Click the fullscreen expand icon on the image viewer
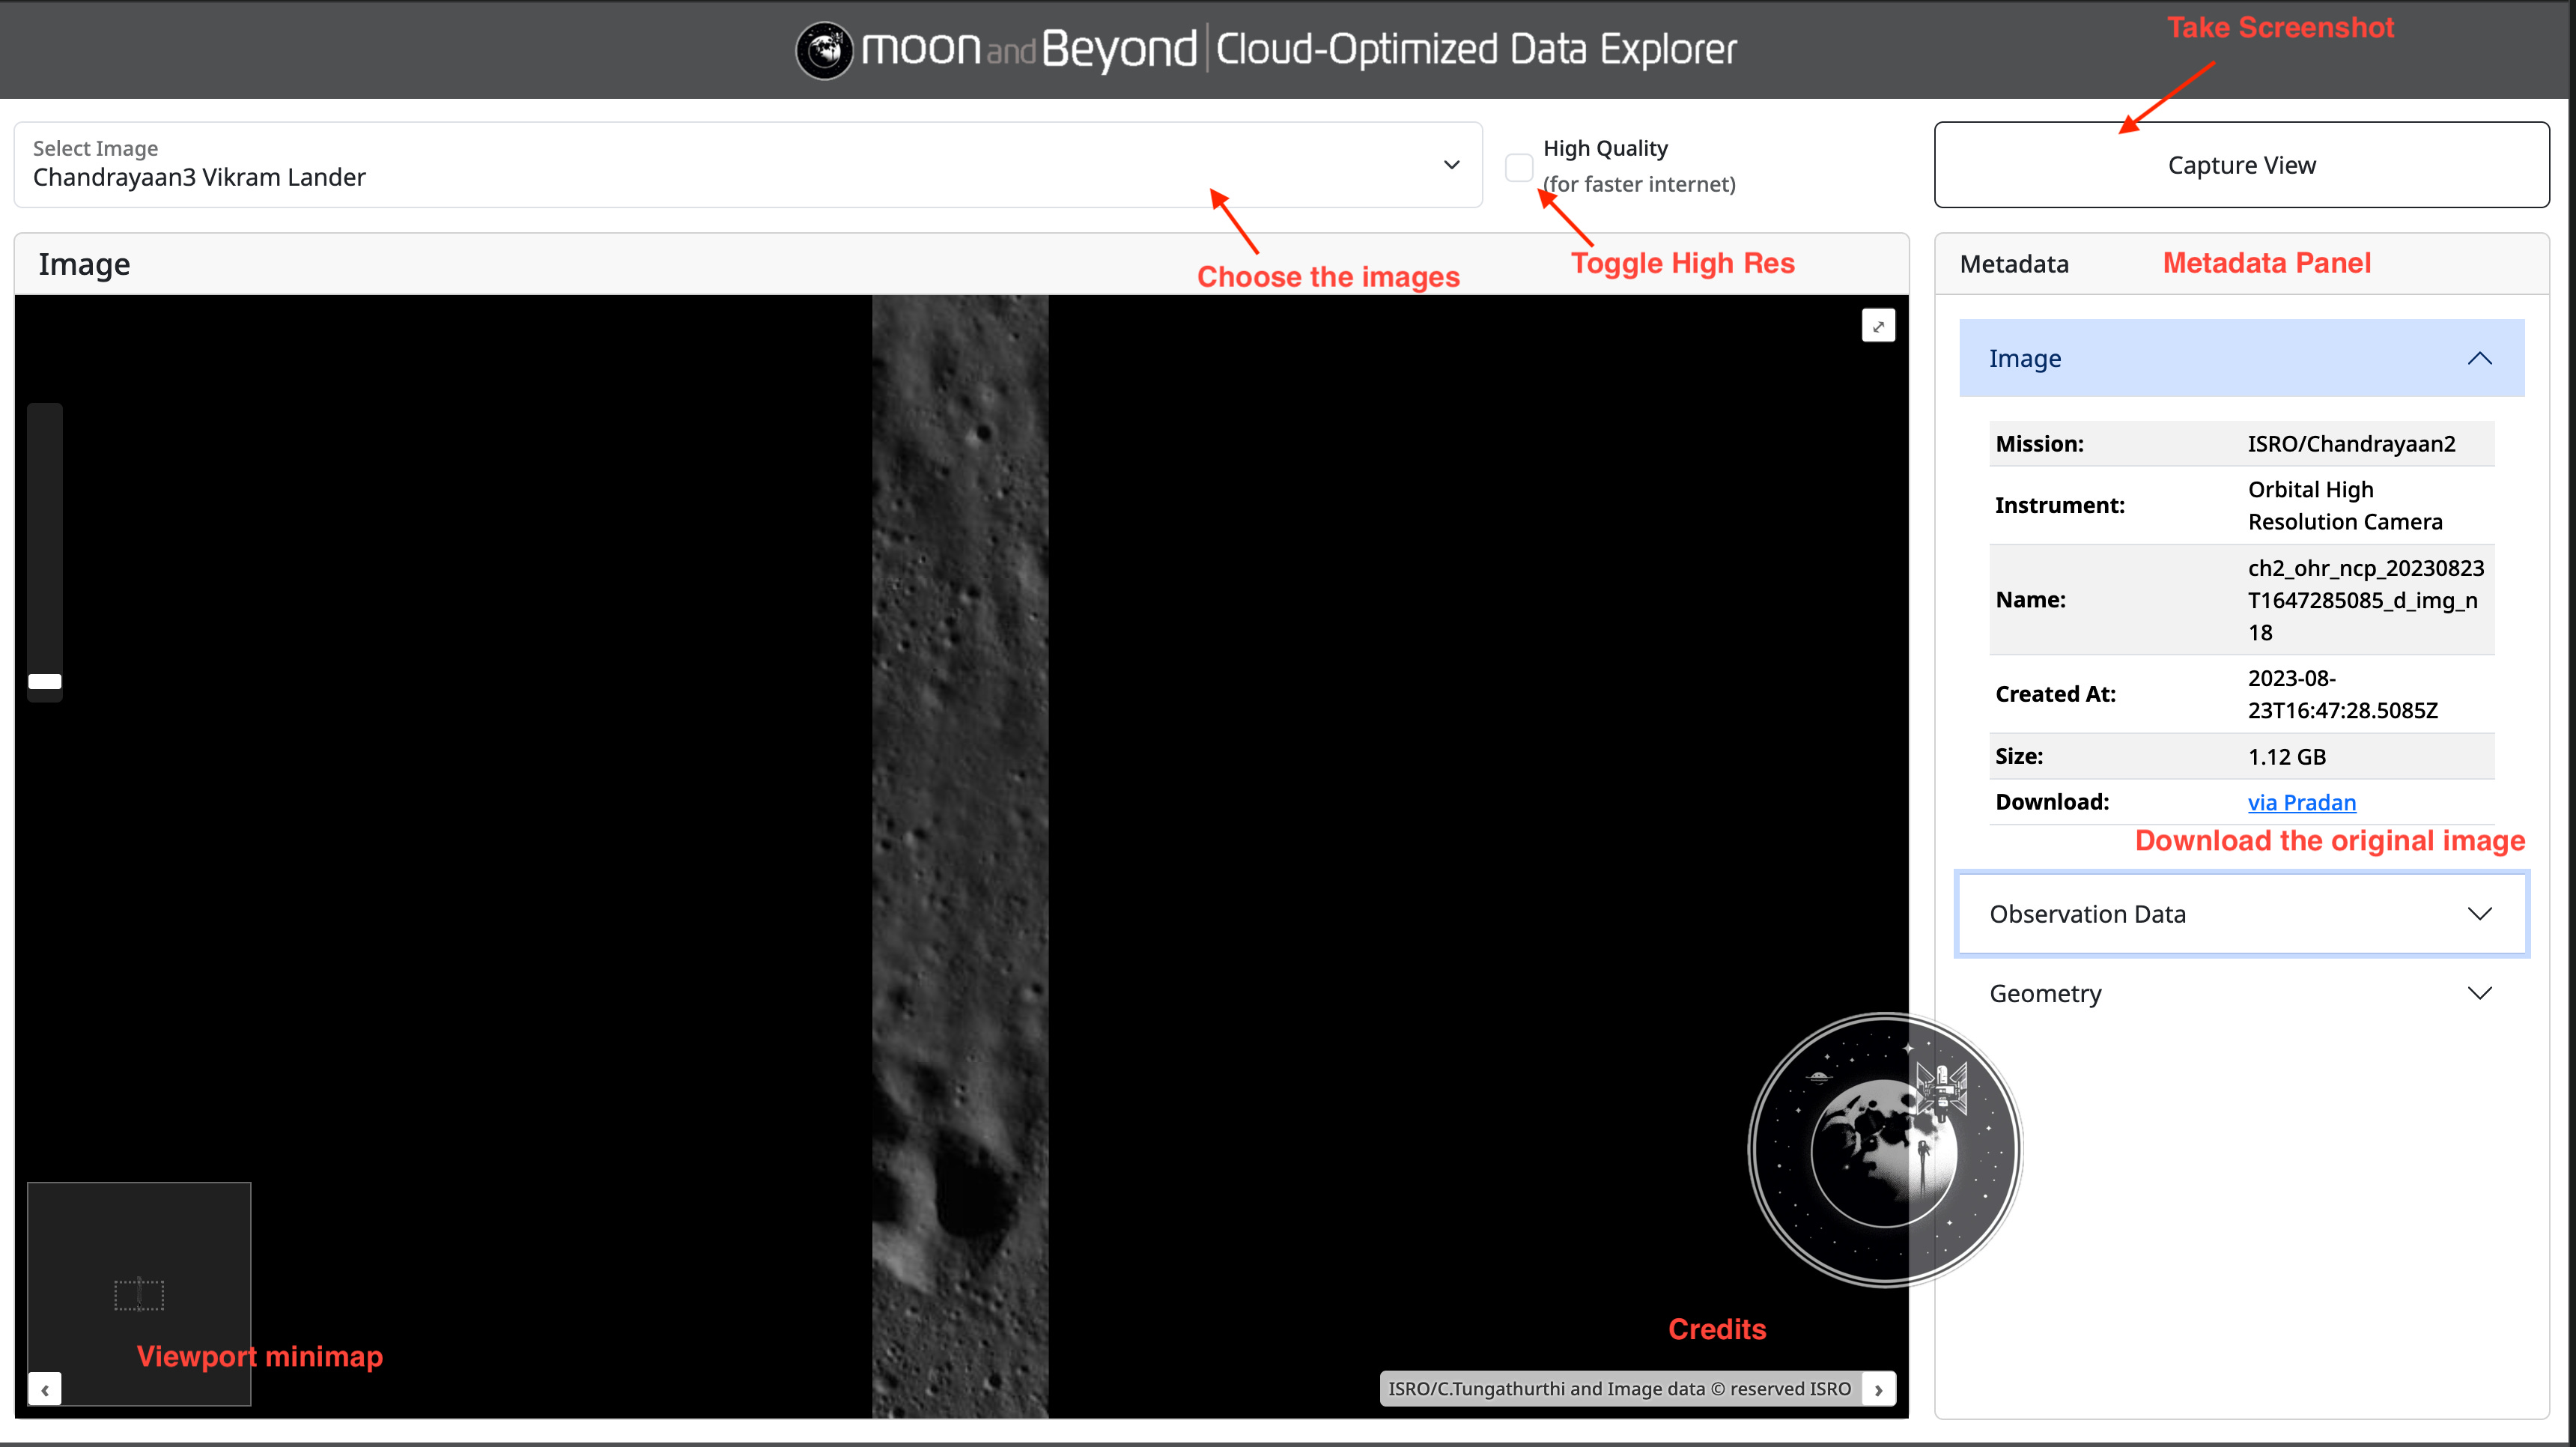 pos(1878,326)
